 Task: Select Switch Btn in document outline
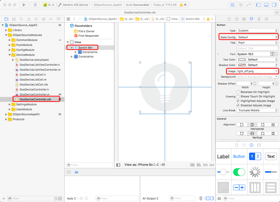pos(85,48)
